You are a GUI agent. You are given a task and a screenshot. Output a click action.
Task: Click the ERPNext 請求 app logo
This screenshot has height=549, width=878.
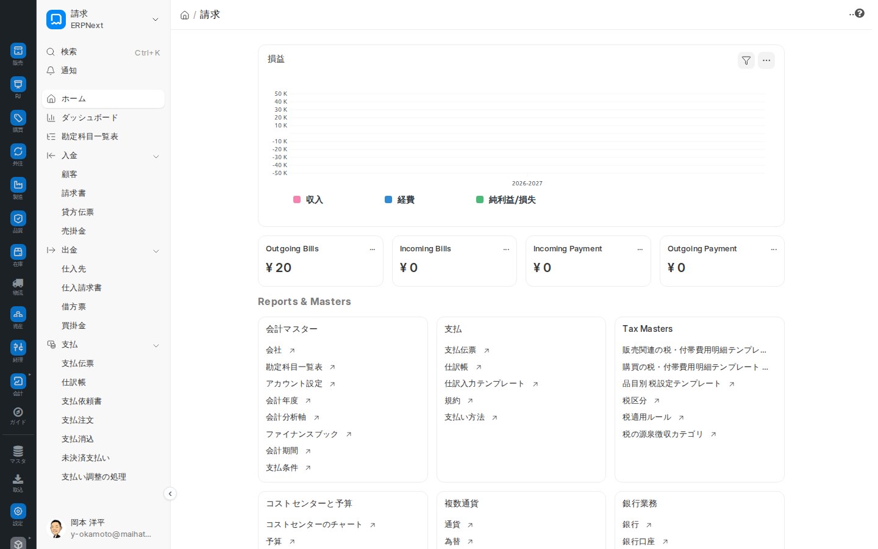[x=56, y=20]
